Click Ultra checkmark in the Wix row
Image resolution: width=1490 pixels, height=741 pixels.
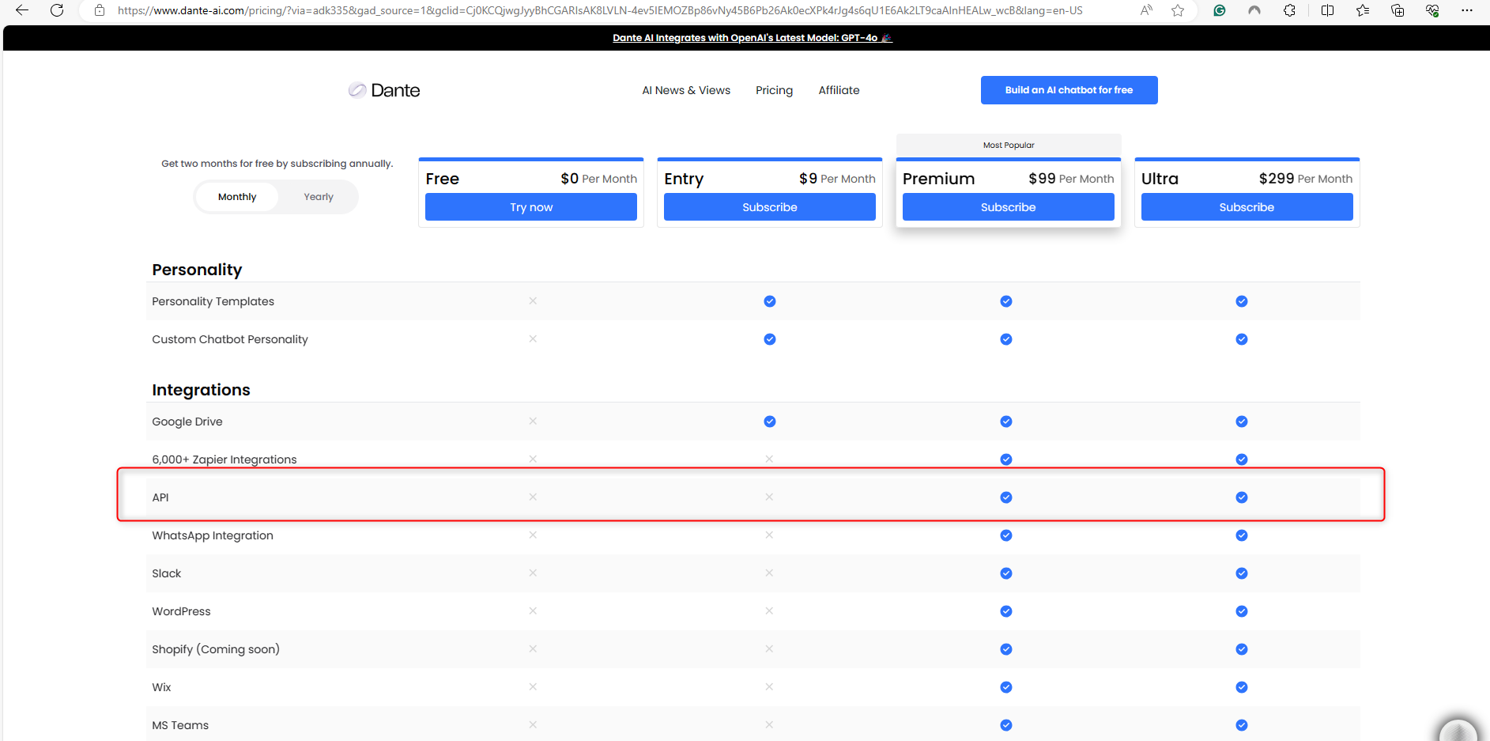[x=1242, y=687]
